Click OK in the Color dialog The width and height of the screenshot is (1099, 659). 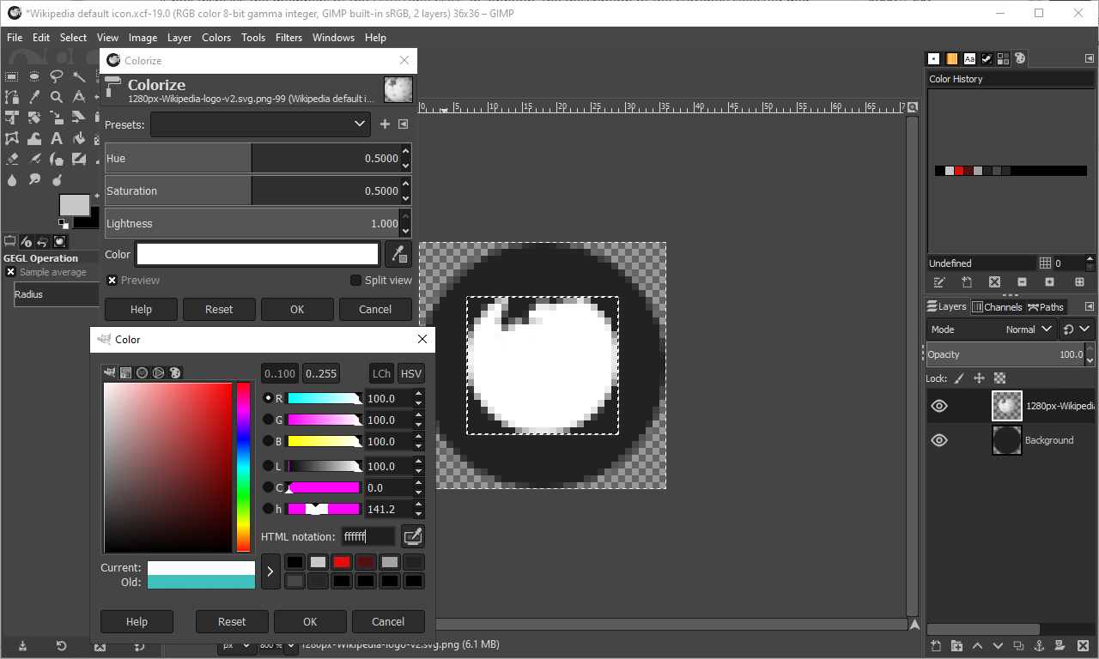click(310, 622)
